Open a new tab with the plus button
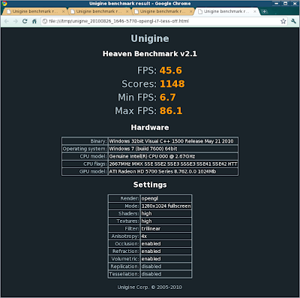Viewport: 300px width, 298px height. [x=264, y=11]
